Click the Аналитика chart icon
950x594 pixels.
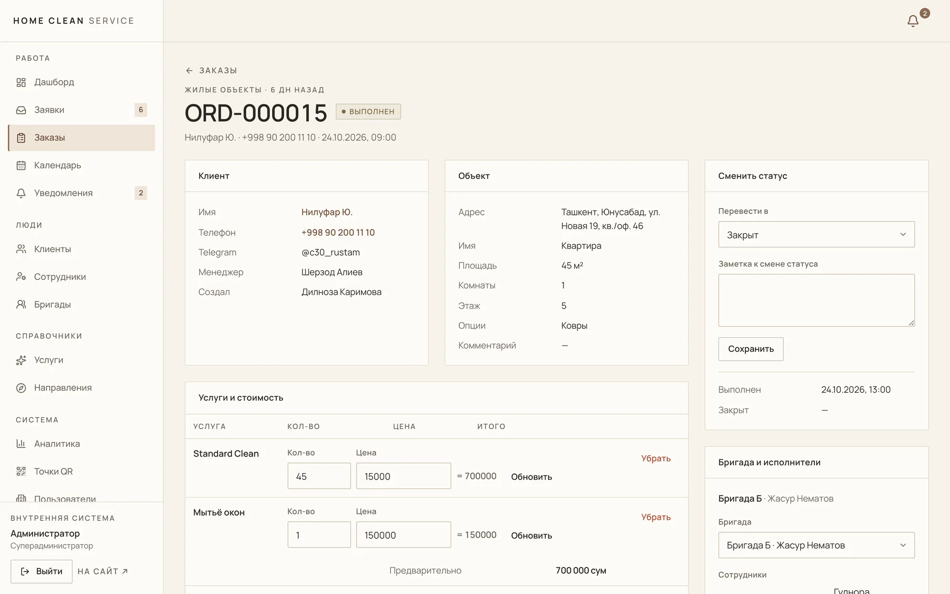[x=21, y=444]
